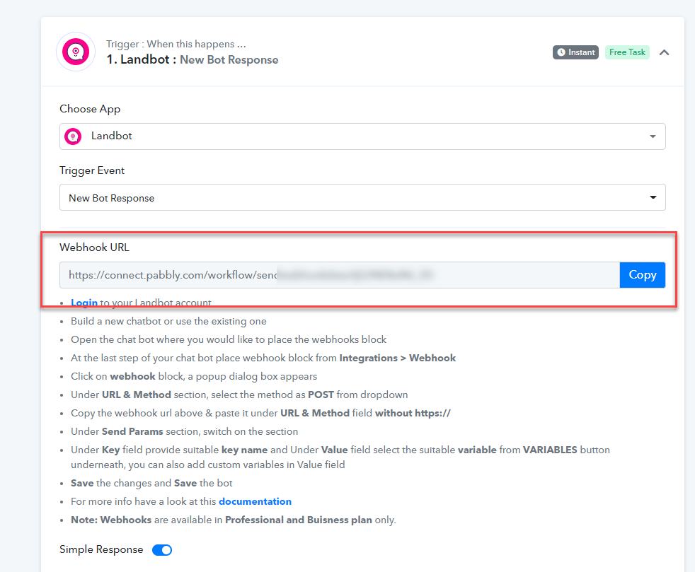Click the "without https://" bold text
The height and width of the screenshot is (572, 695).
(x=413, y=414)
